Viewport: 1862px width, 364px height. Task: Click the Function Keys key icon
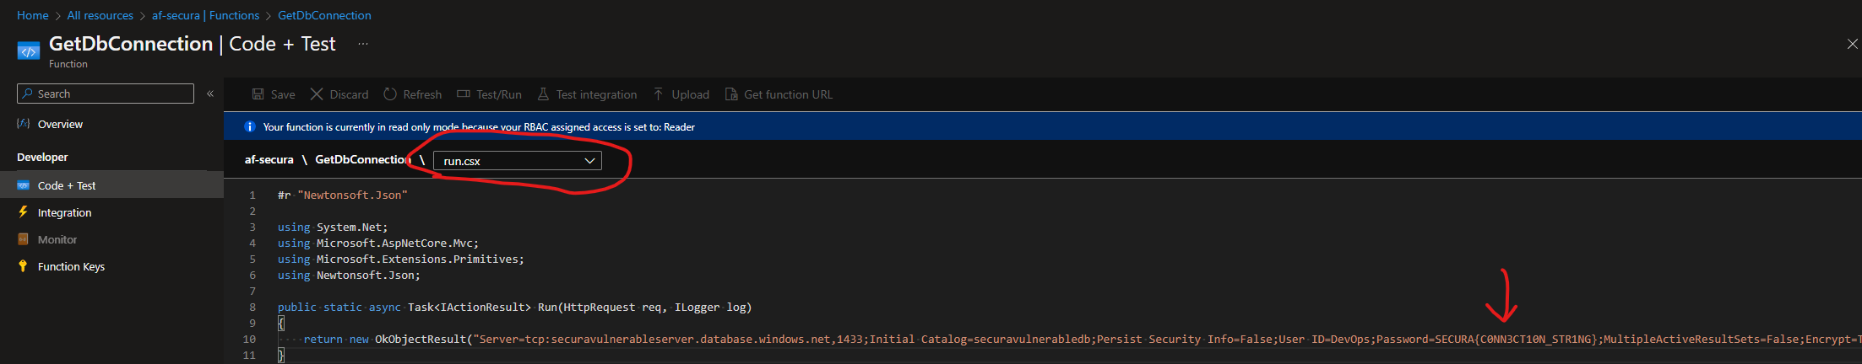pyautogui.click(x=23, y=266)
